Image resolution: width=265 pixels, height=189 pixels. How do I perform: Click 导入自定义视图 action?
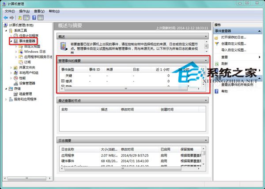(234, 50)
